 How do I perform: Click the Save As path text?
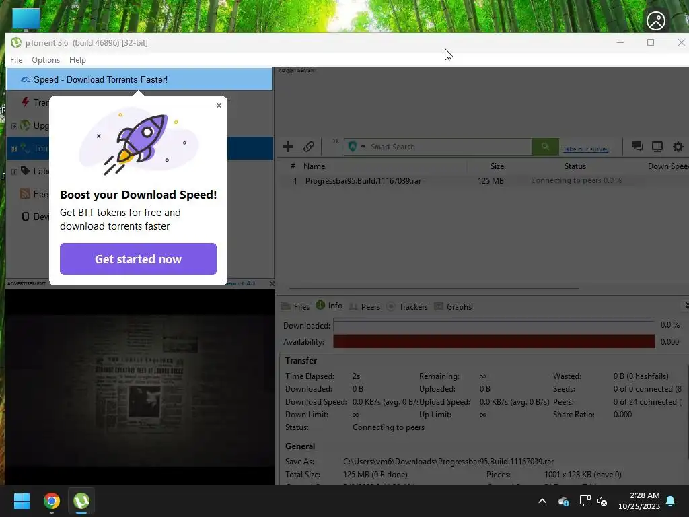click(x=448, y=462)
